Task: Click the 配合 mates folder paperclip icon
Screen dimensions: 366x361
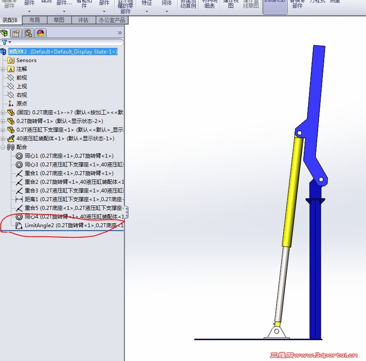Action: pyautogui.click(x=11, y=147)
